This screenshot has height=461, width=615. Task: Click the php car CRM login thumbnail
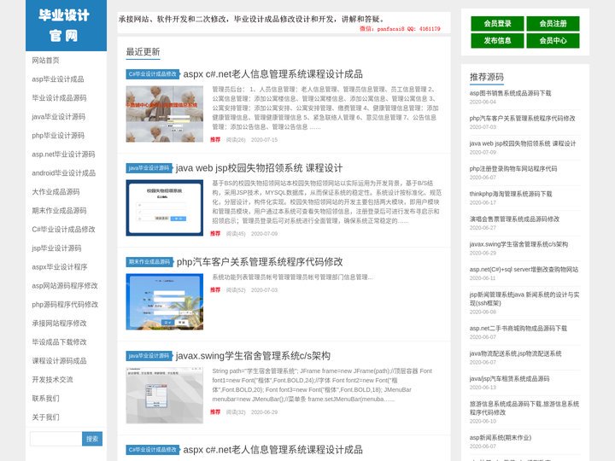click(164, 302)
